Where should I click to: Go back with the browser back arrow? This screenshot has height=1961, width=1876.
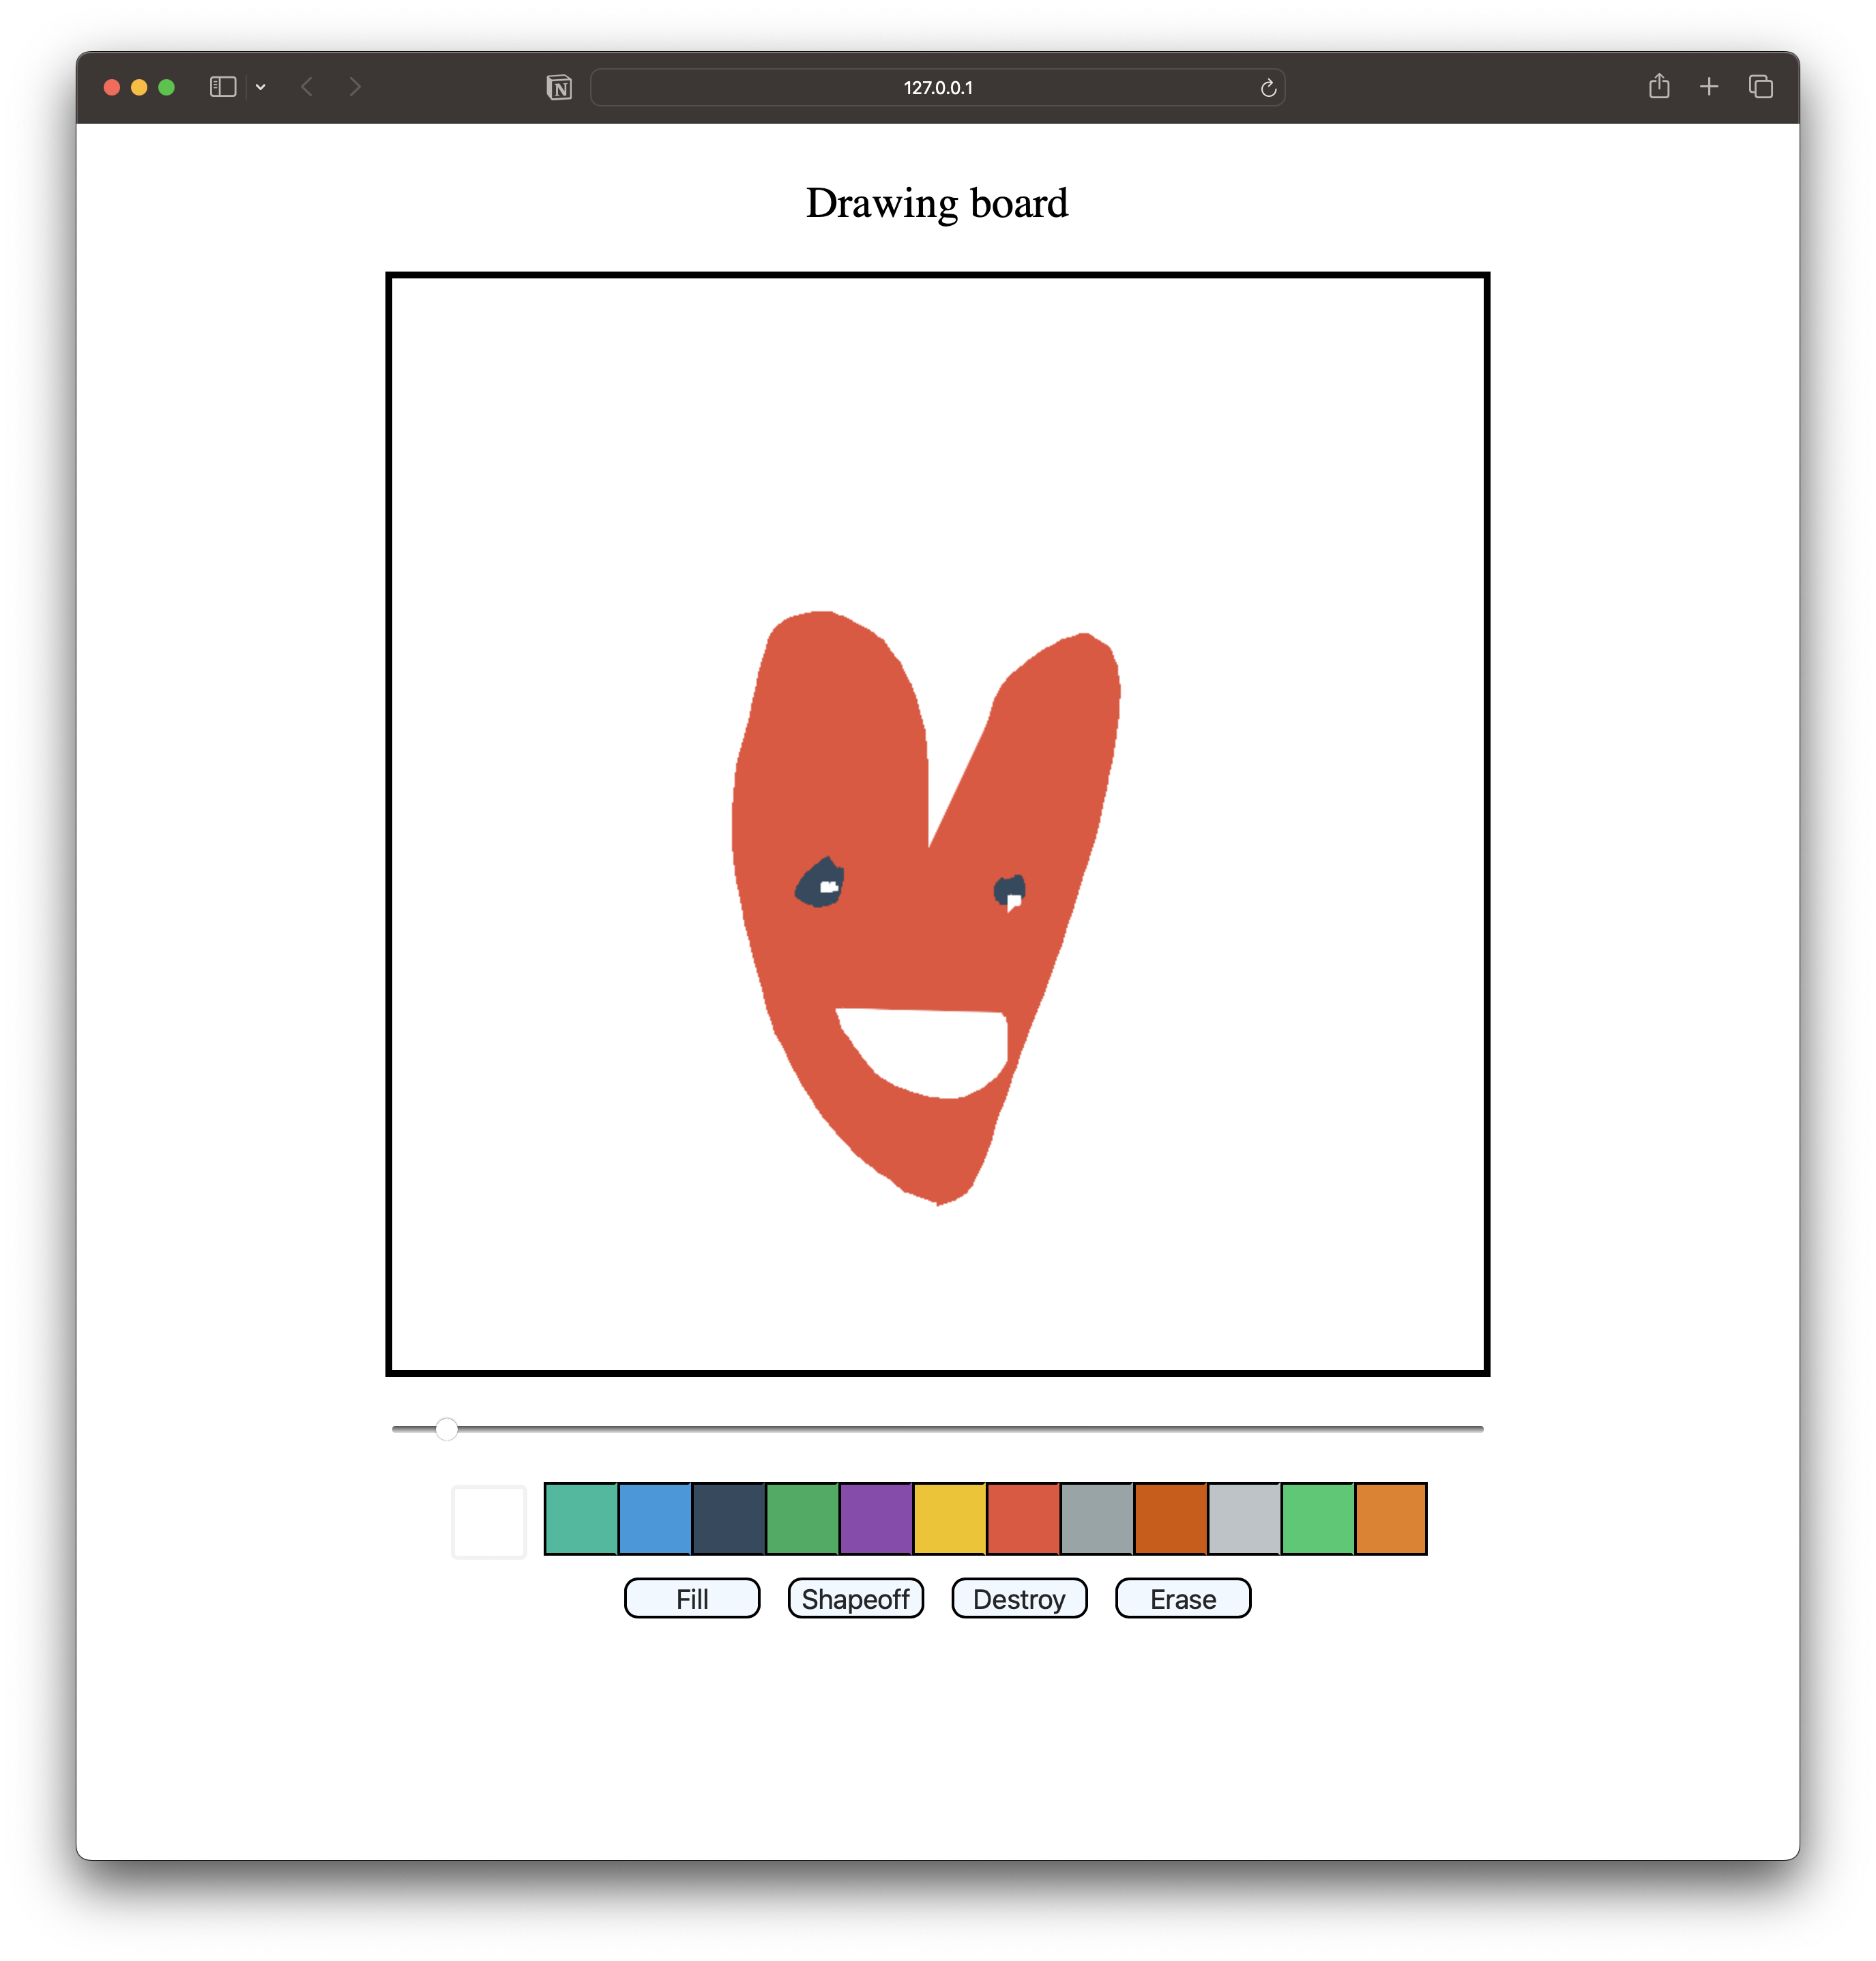coord(307,87)
